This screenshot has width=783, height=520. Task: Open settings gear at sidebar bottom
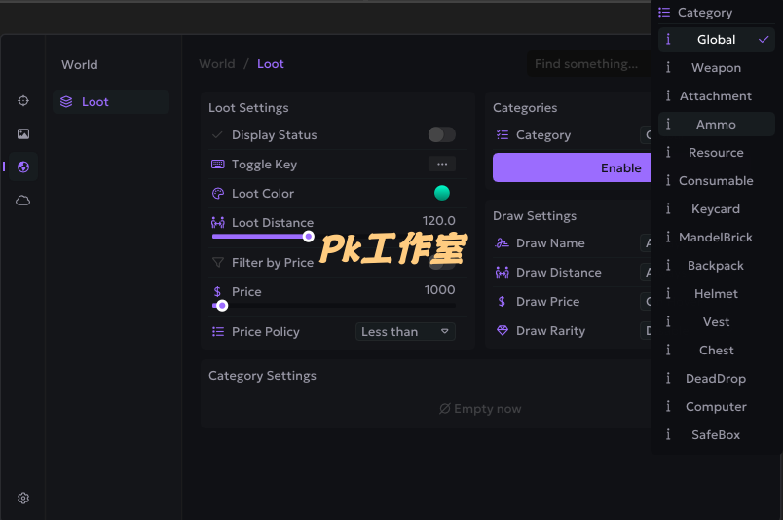[23, 498]
